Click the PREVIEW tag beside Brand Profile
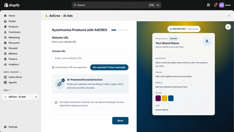 [173, 39]
